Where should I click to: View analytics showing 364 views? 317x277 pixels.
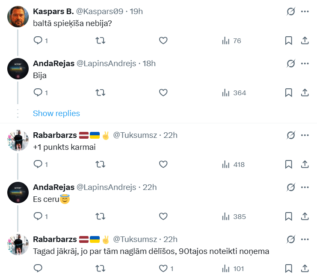tap(234, 93)
